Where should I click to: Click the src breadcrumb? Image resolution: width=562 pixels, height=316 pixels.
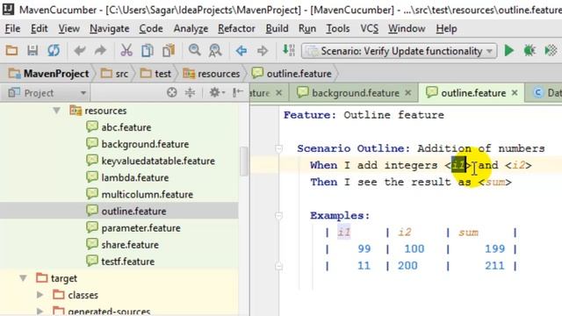115,74
